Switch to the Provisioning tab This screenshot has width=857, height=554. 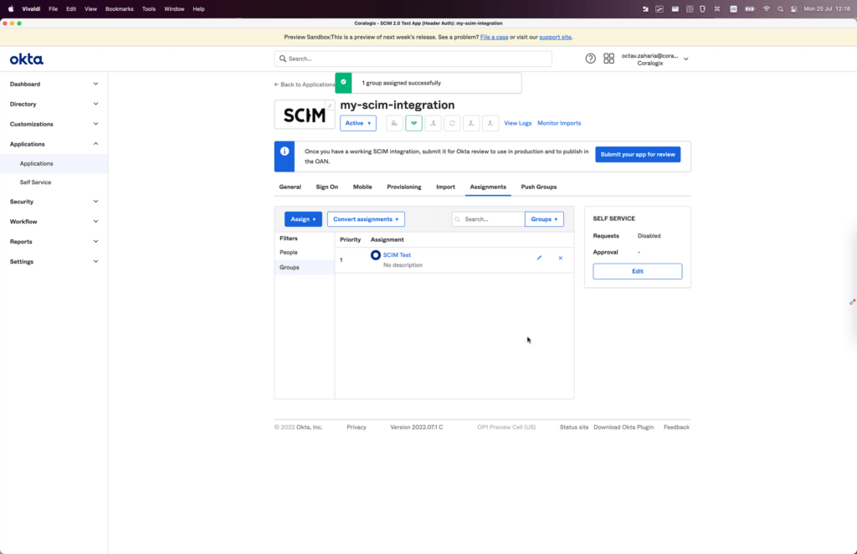click(404, 187)
